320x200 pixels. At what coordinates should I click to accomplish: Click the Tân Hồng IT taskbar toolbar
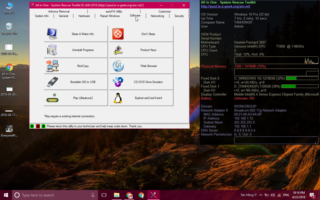pos(248,195)
